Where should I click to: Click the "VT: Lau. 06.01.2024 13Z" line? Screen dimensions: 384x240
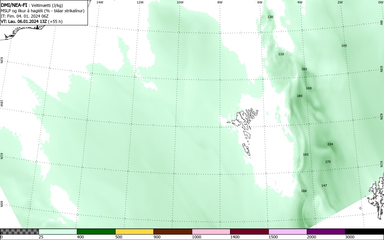point(31,21)
